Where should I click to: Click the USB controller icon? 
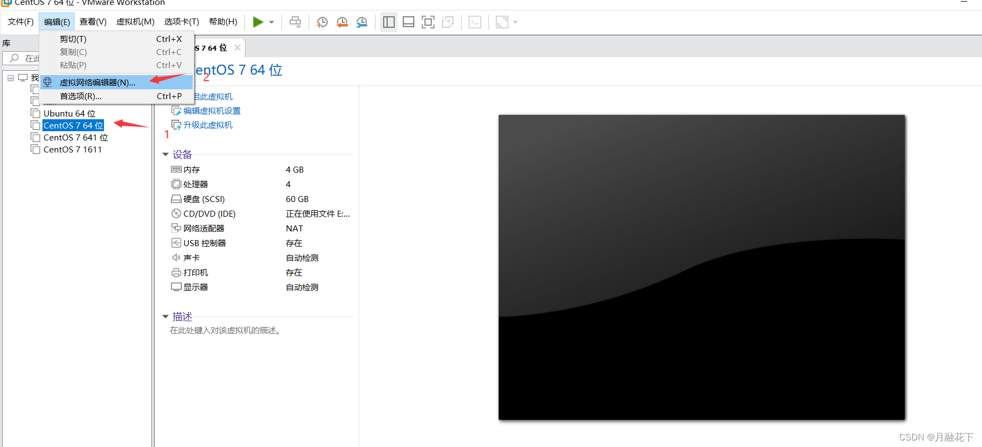click(x=176, y=243)
